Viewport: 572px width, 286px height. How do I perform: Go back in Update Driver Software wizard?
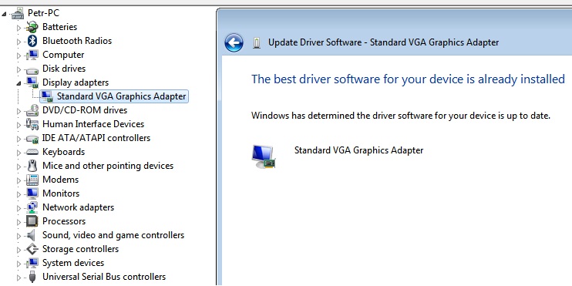click(x=234, y=42)
